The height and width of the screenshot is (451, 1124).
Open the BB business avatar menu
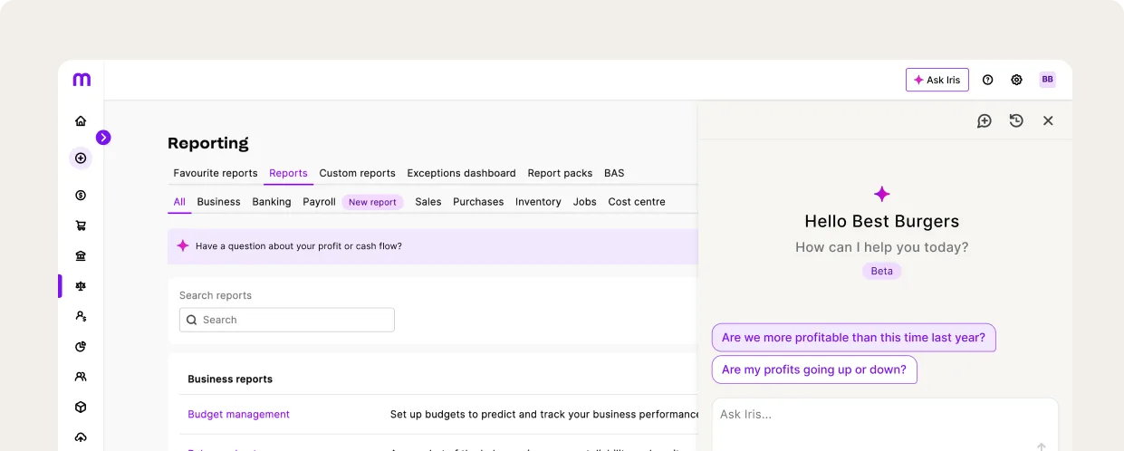pos(1047,80)
